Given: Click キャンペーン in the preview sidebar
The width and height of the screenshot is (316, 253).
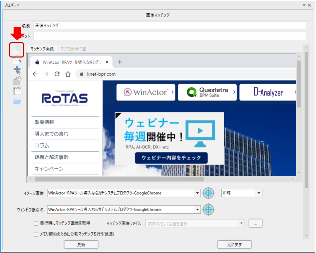Looking at the screenshot, I should 49,169.
